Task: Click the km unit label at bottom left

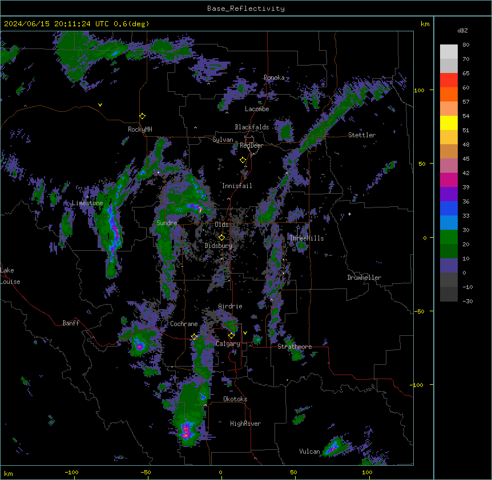Action: click(9, 473)
